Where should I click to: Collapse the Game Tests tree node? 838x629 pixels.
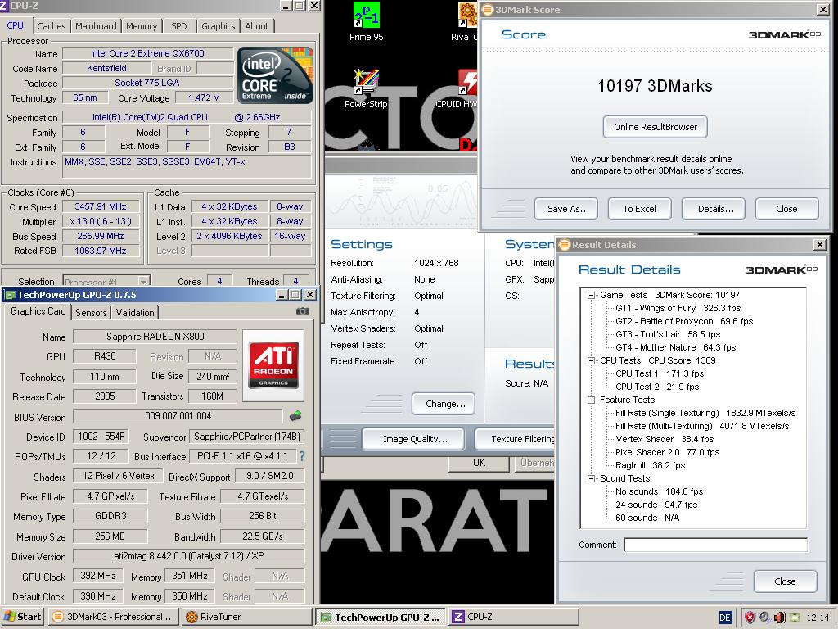coord(591,295)
